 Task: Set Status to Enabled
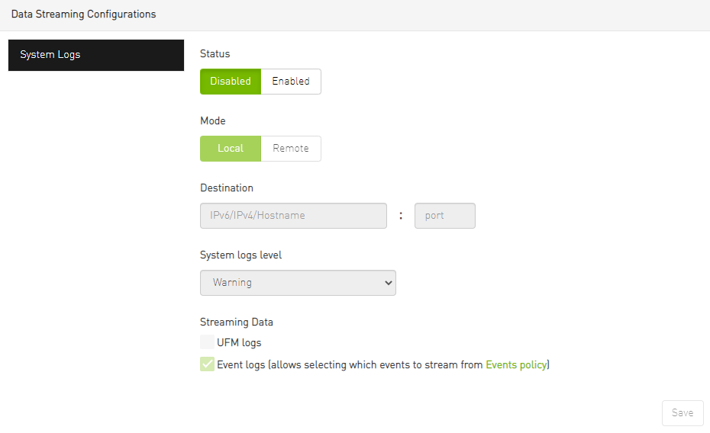coord(291,82)
